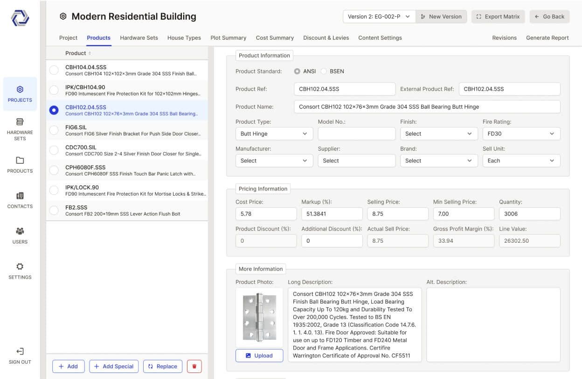Open the Supplier select box
Viewport: 582px width, 379px height.
click(356, 161)
